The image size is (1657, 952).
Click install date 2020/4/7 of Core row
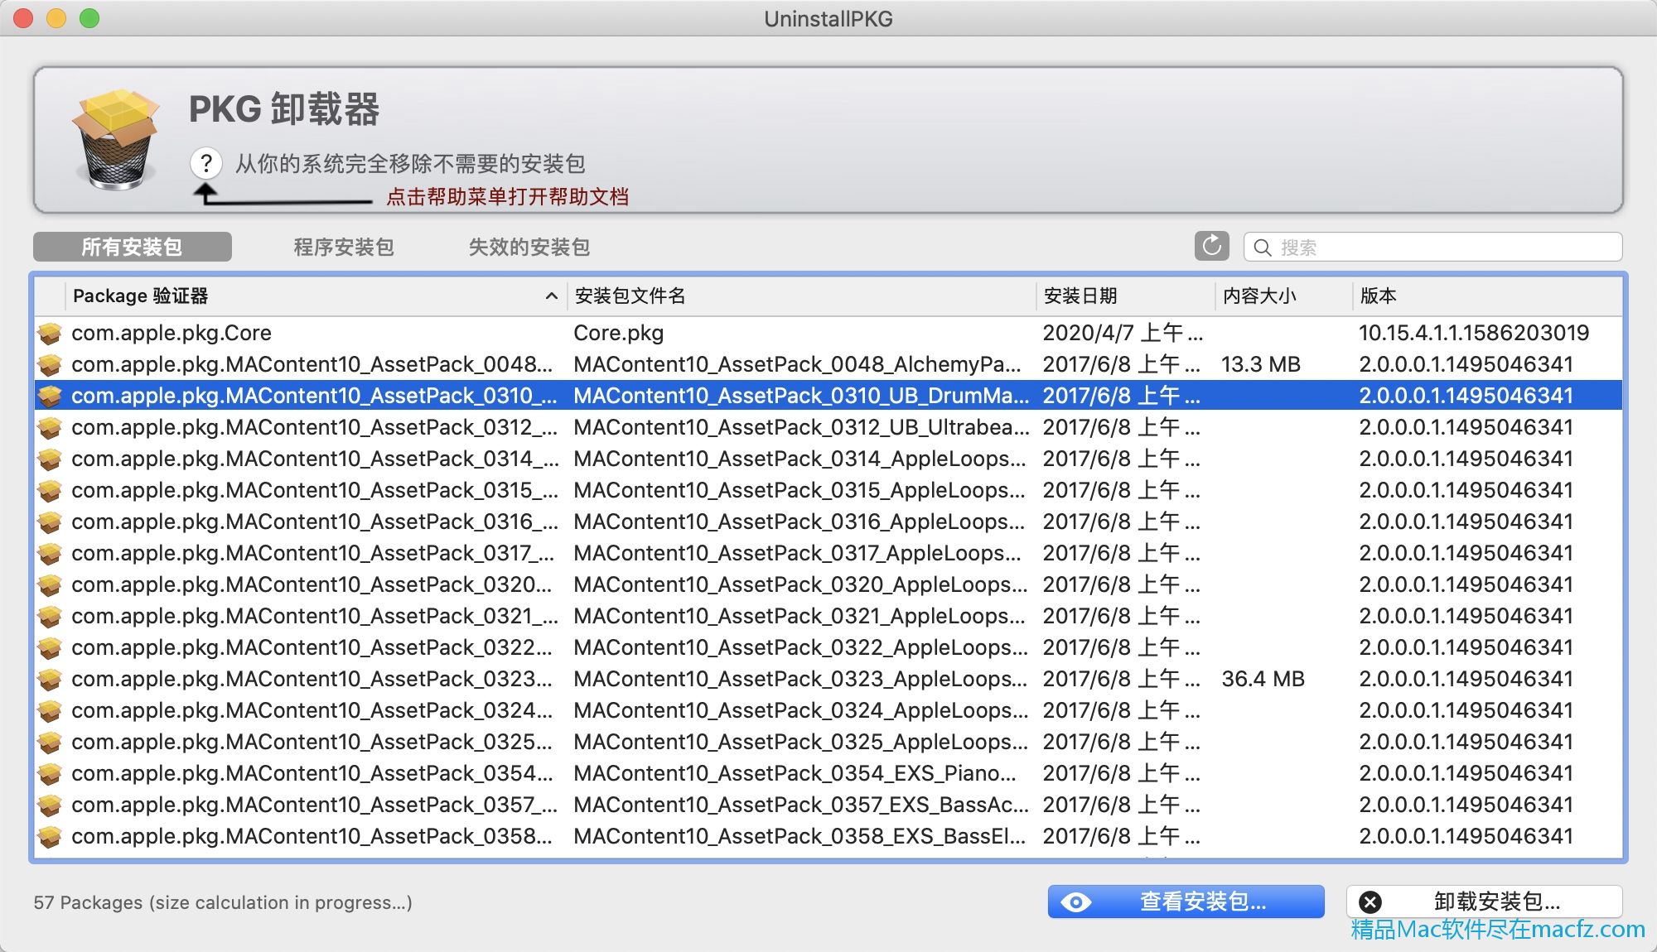coord(1123,333)
